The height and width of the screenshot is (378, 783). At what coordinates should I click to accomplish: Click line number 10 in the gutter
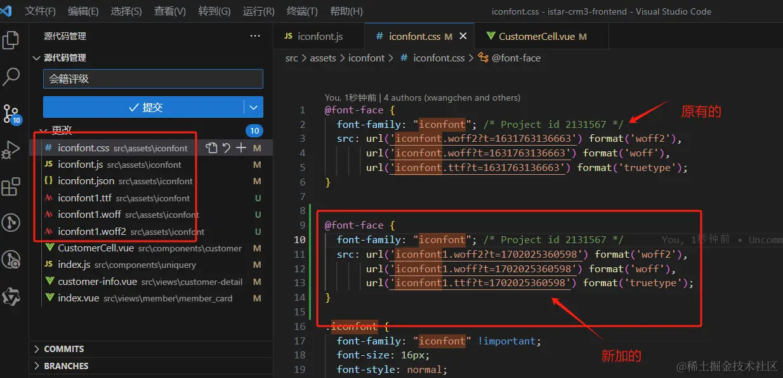coord(299,239)
